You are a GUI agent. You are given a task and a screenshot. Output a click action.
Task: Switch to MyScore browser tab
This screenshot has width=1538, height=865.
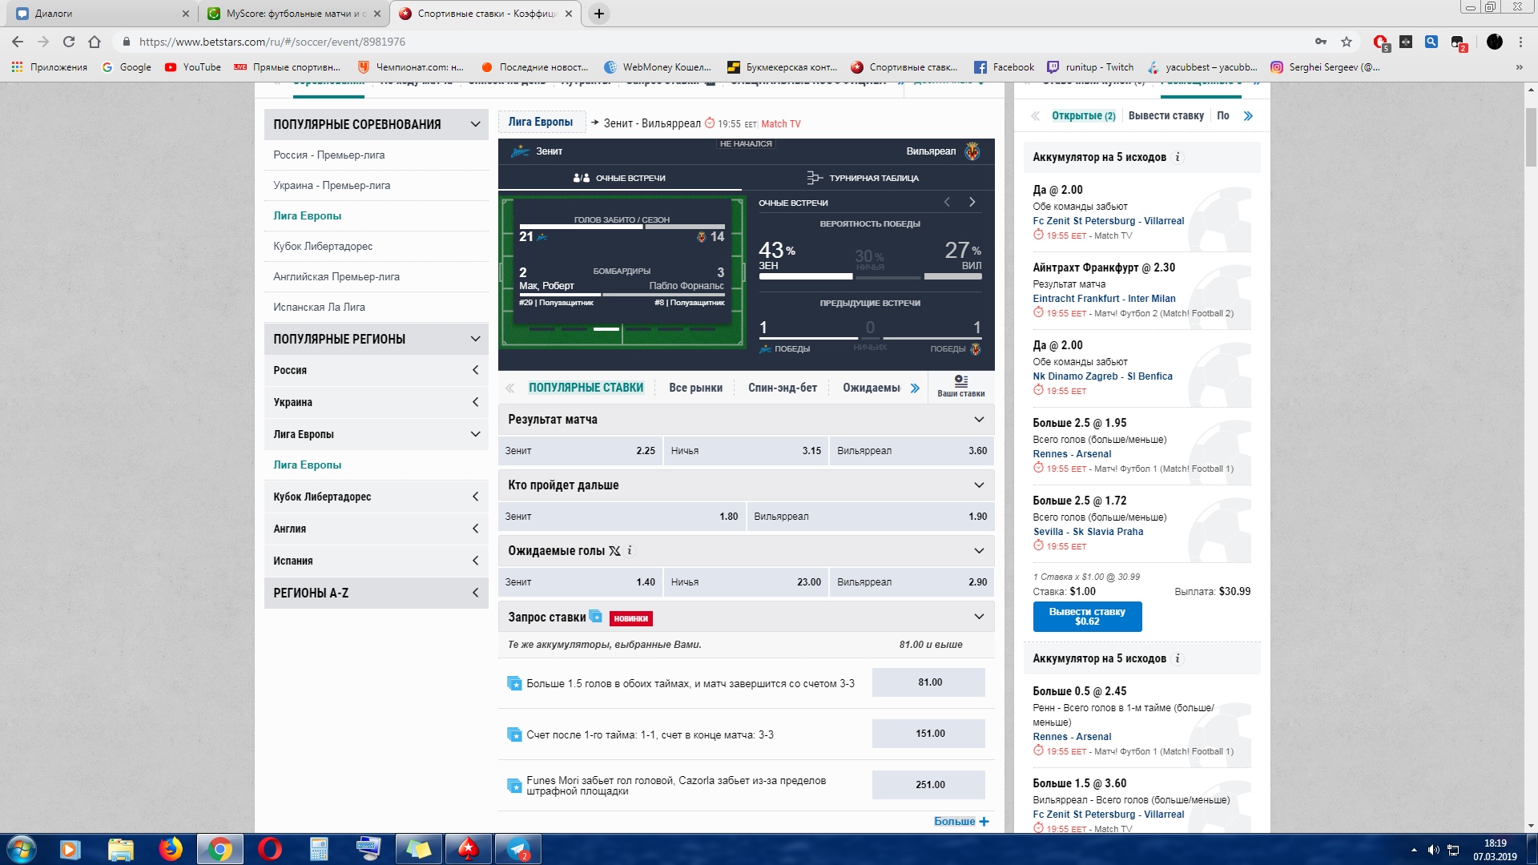(x=294, y=13)
